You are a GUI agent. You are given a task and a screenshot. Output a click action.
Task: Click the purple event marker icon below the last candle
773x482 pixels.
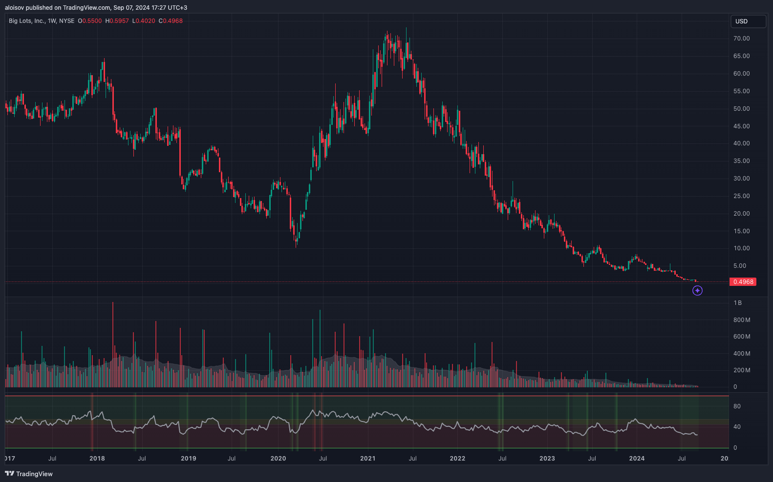point(697,291)
